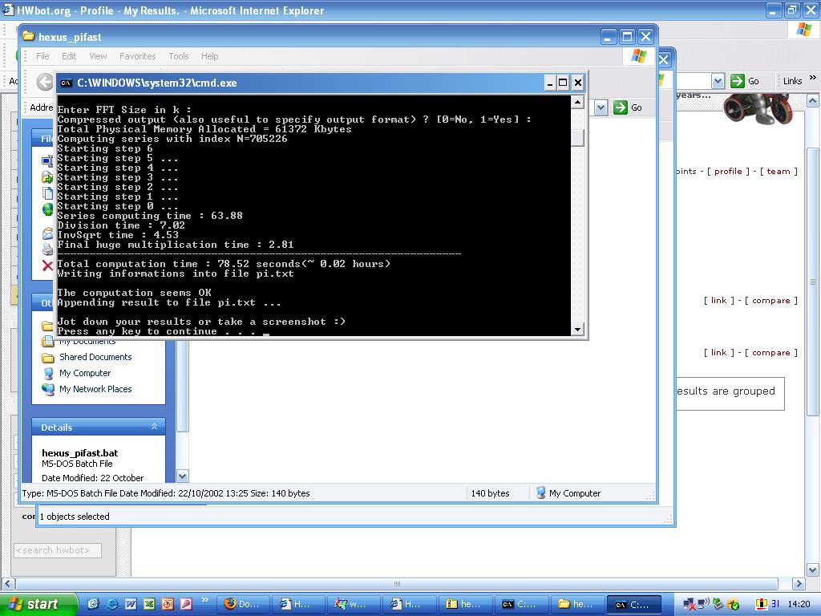
Task: Click cmd.exe scrollbar up arrow
Action: tap(577, 102)
